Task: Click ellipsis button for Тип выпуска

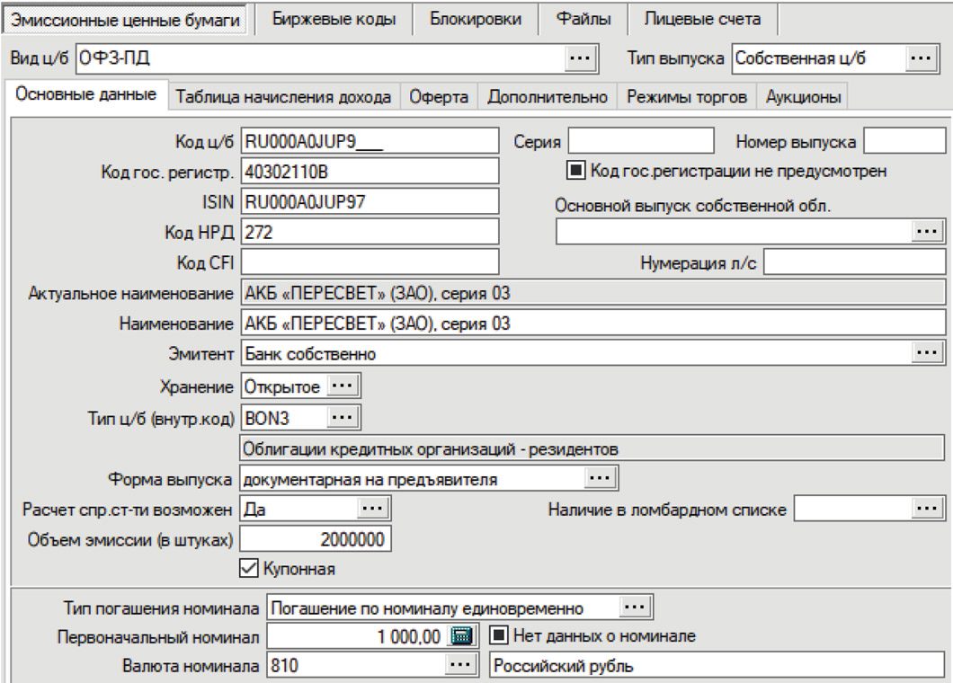Action: tap(922, 58)
